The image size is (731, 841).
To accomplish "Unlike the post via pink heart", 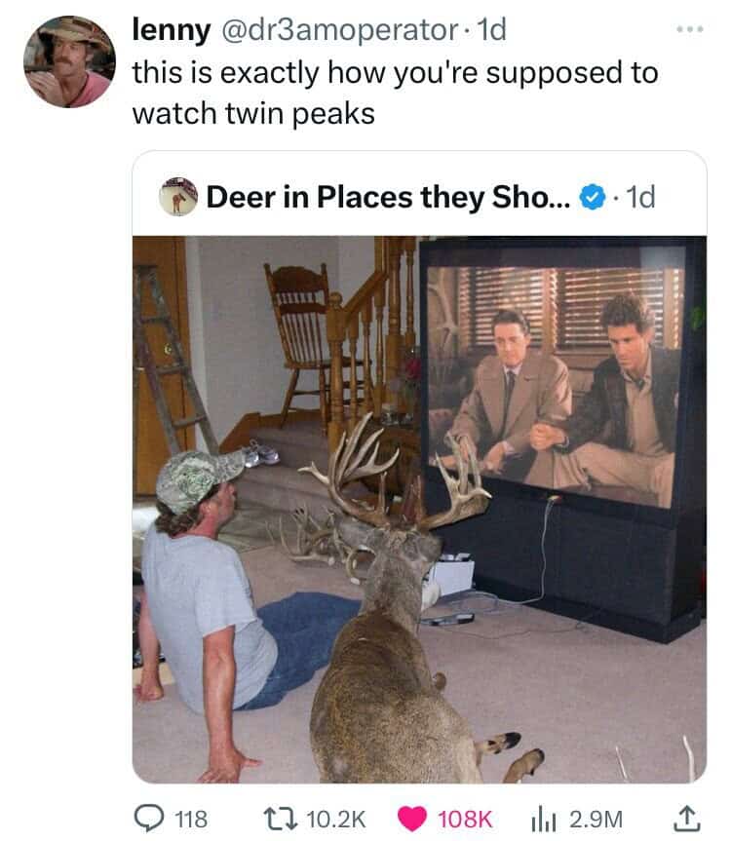I will point(411,819).
